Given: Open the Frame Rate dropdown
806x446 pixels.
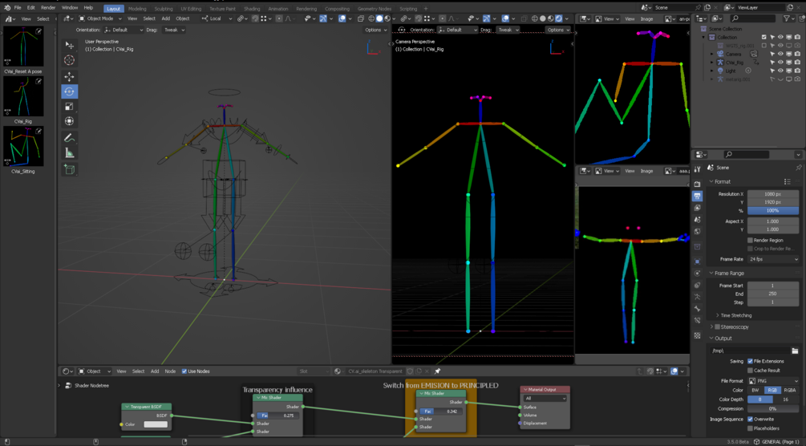Looking at the screenshot, I should [x=772, y=259].
